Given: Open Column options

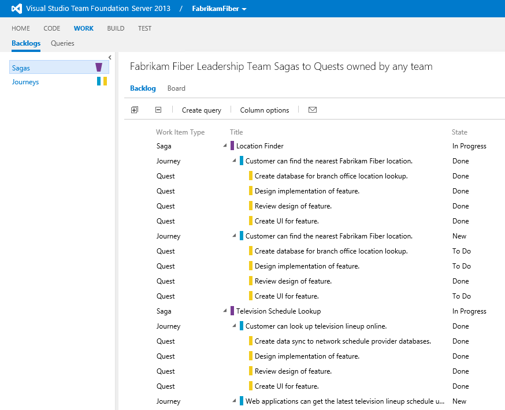Looking at the screenshot, I should (264, 110).
